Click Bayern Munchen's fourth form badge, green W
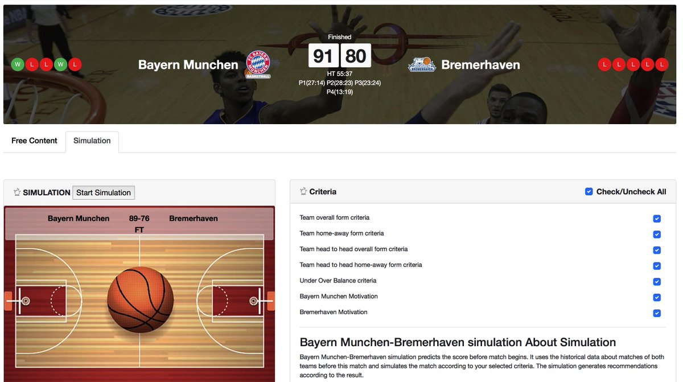 (60, 64)
